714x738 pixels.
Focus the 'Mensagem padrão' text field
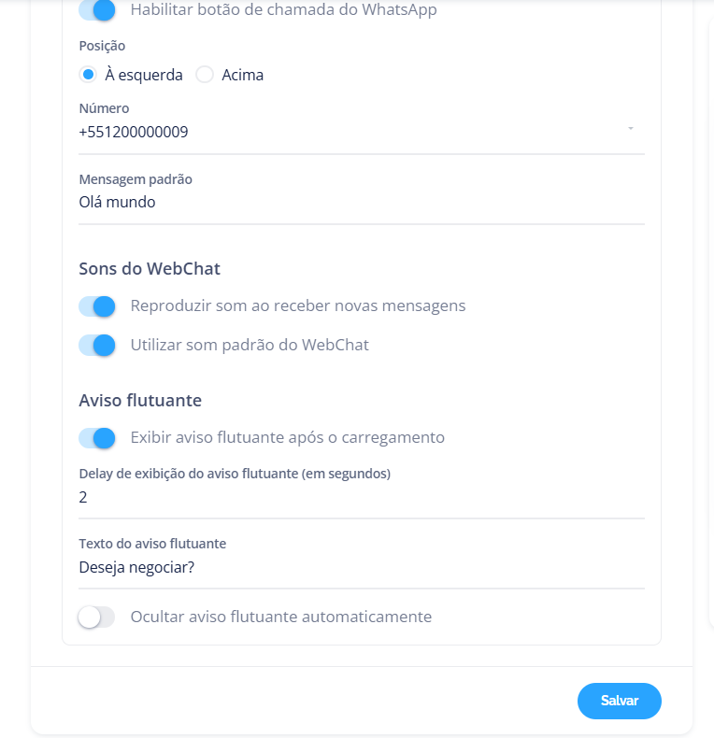click(x=361, y=202)
